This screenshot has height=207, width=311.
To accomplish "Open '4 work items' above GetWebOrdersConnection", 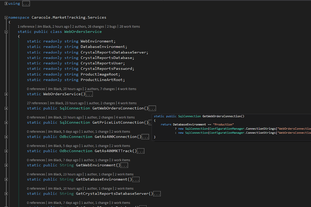I will (127, 103).
